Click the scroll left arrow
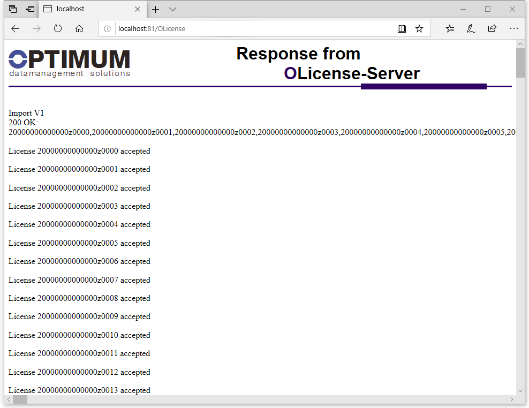This screenshot has height=408, width=529. 9,399
